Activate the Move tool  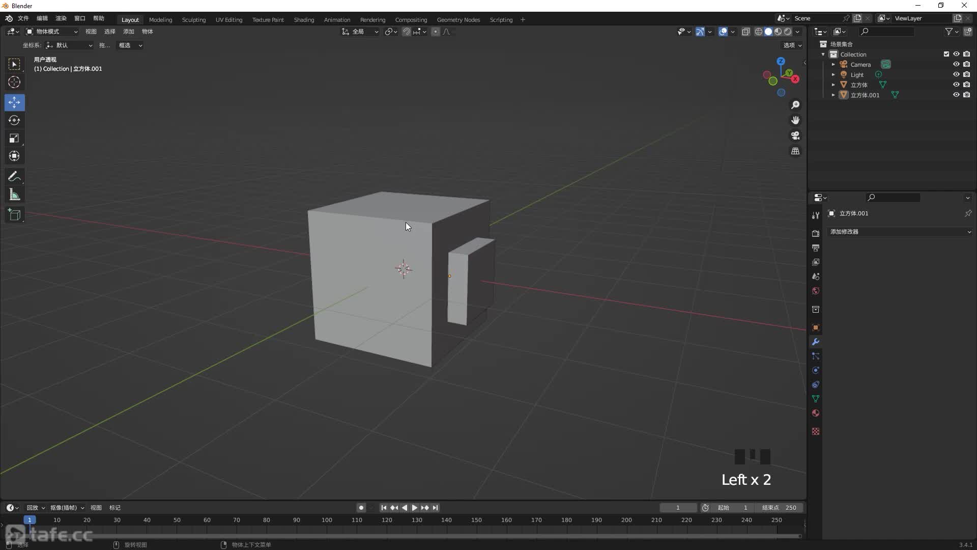pos(14,102)
